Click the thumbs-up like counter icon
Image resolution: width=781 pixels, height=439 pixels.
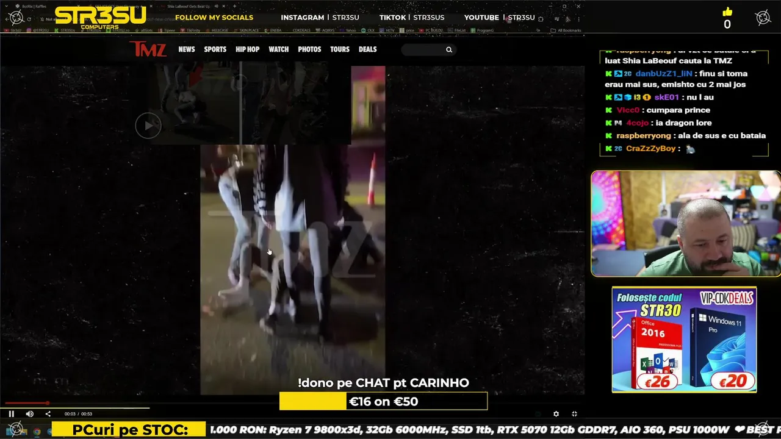click(727, 12)
